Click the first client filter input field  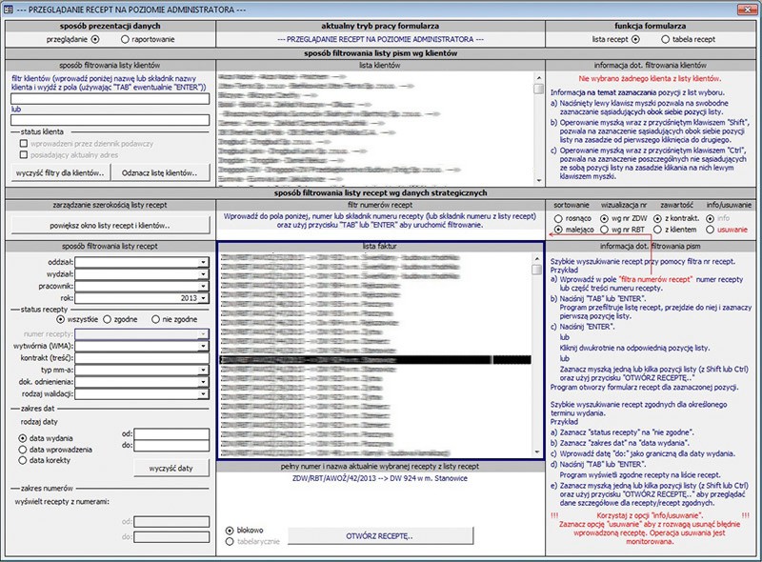tap(110, 99)
